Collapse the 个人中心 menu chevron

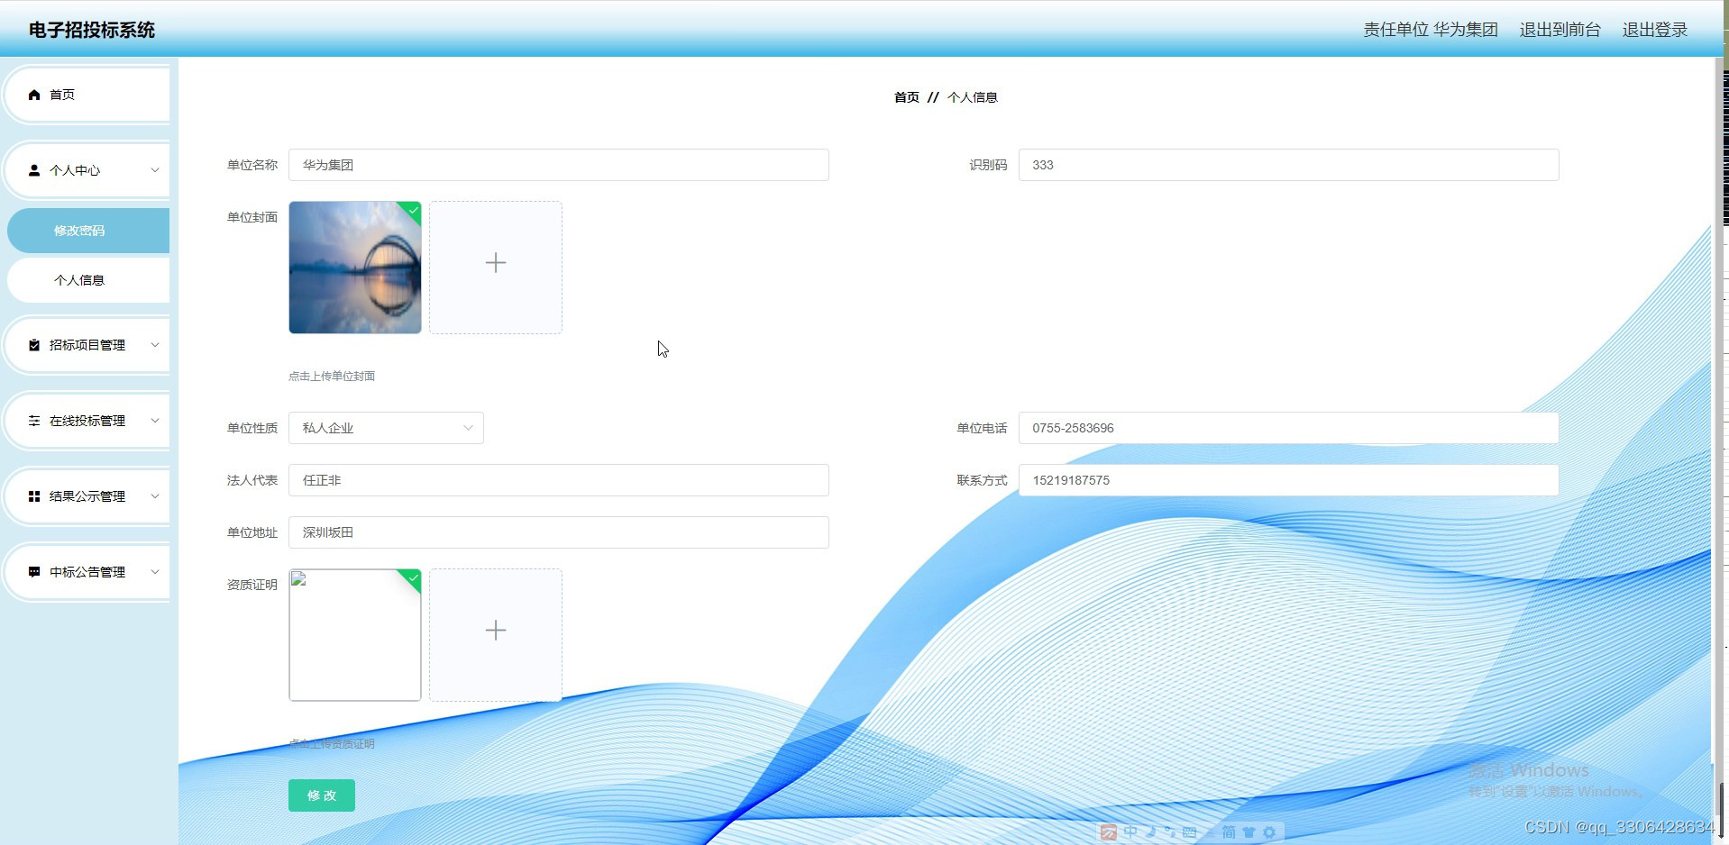[x=155, y=170]
